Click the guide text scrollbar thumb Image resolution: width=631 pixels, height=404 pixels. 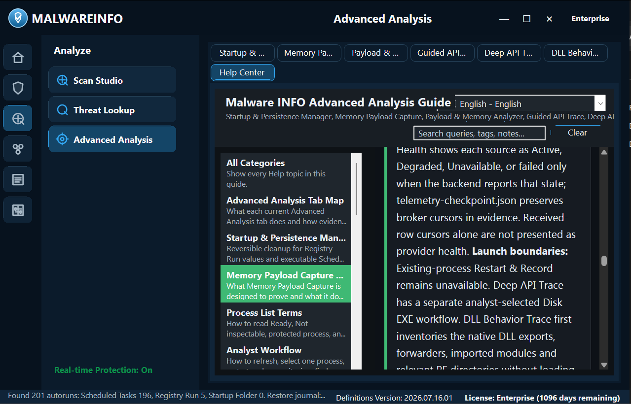coord(604,261)
